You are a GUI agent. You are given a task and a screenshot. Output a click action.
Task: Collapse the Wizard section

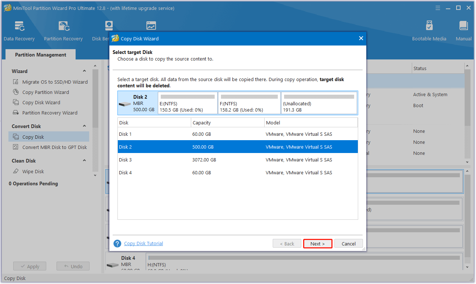pos(84,71)
